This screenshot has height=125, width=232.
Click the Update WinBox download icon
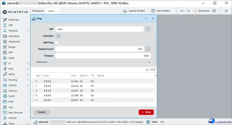125,11
